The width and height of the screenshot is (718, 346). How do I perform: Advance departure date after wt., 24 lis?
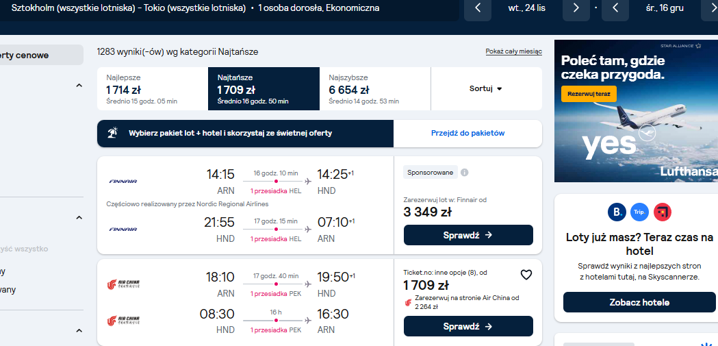(x=576, y=8)
